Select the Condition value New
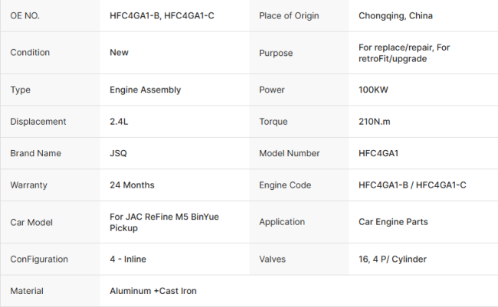This screenshot has width=498, height=307. click(x=119, y=52)
